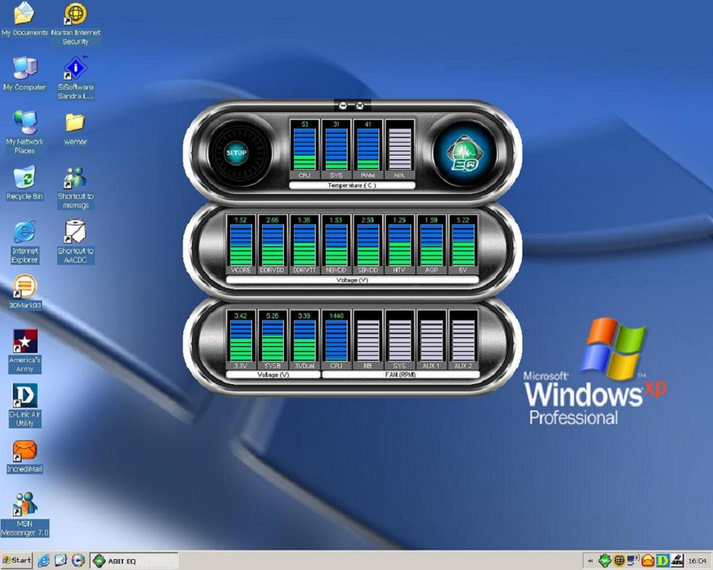713x570 pixels.
Task: Open the My Documents desktop icon
Action: click(x=25, y=20)
